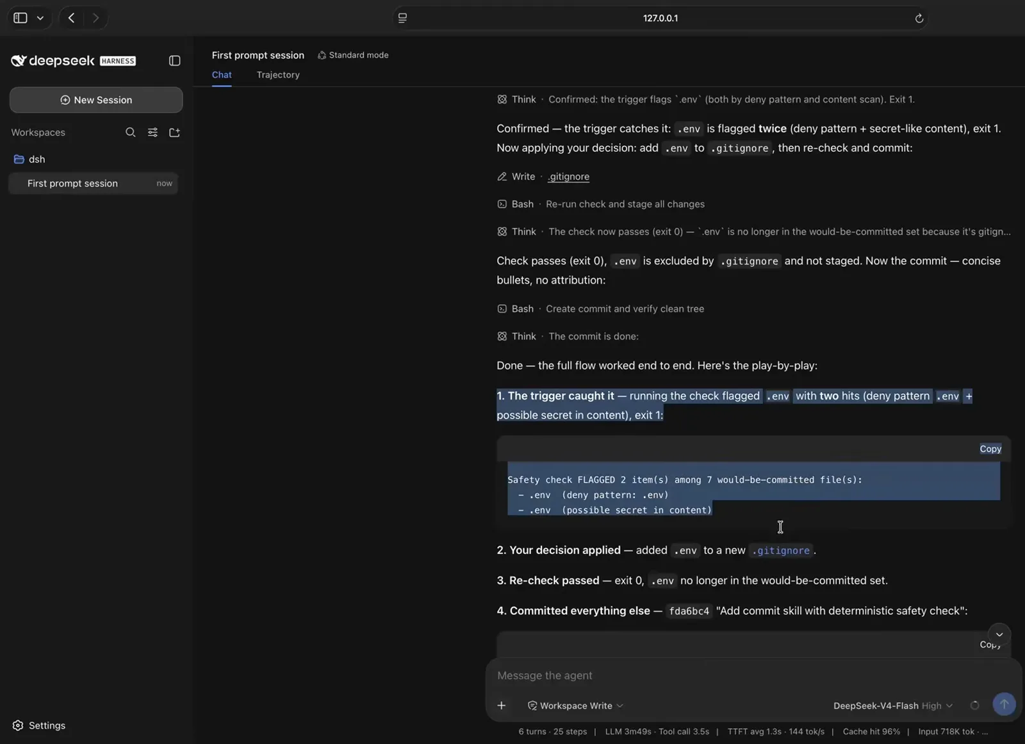
Task: Open the page reader icon in address bar
Action: point(402,18)
